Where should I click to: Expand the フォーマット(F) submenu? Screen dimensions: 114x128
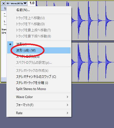pos(39,105)
